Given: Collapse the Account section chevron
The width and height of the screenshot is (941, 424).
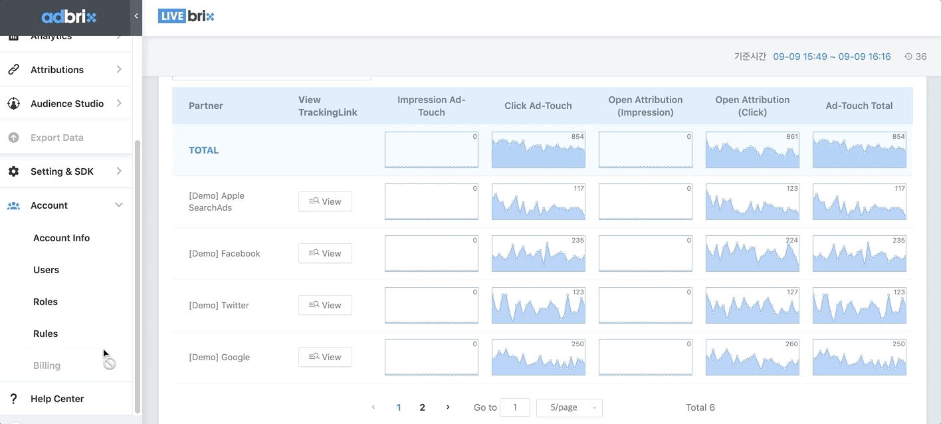Looking at the screenshot, I should coord(119,205).
